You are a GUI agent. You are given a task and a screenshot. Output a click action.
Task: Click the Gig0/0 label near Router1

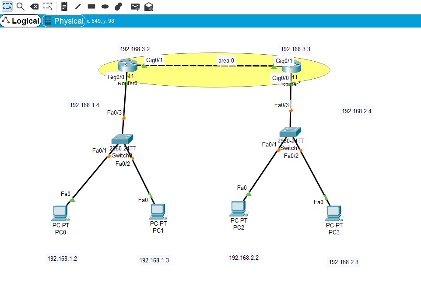pyautogui.click(x=281, y=78)
